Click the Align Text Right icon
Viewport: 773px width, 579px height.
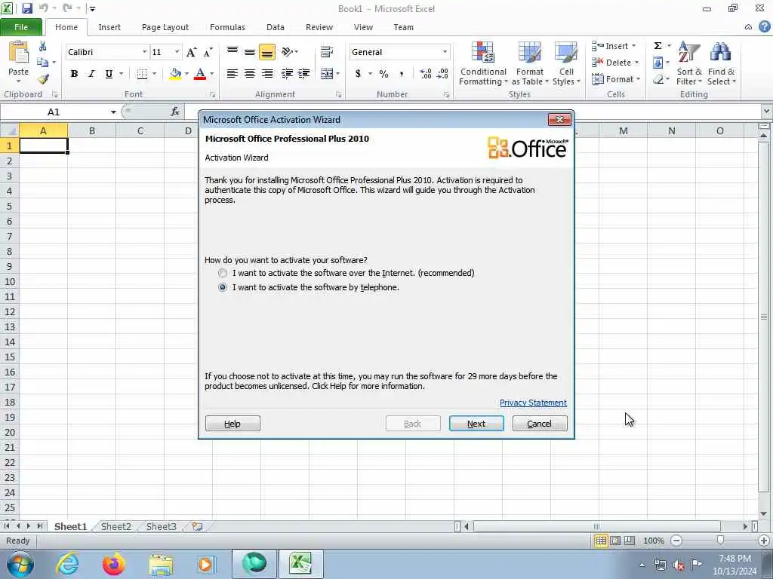tap(267, 74)
